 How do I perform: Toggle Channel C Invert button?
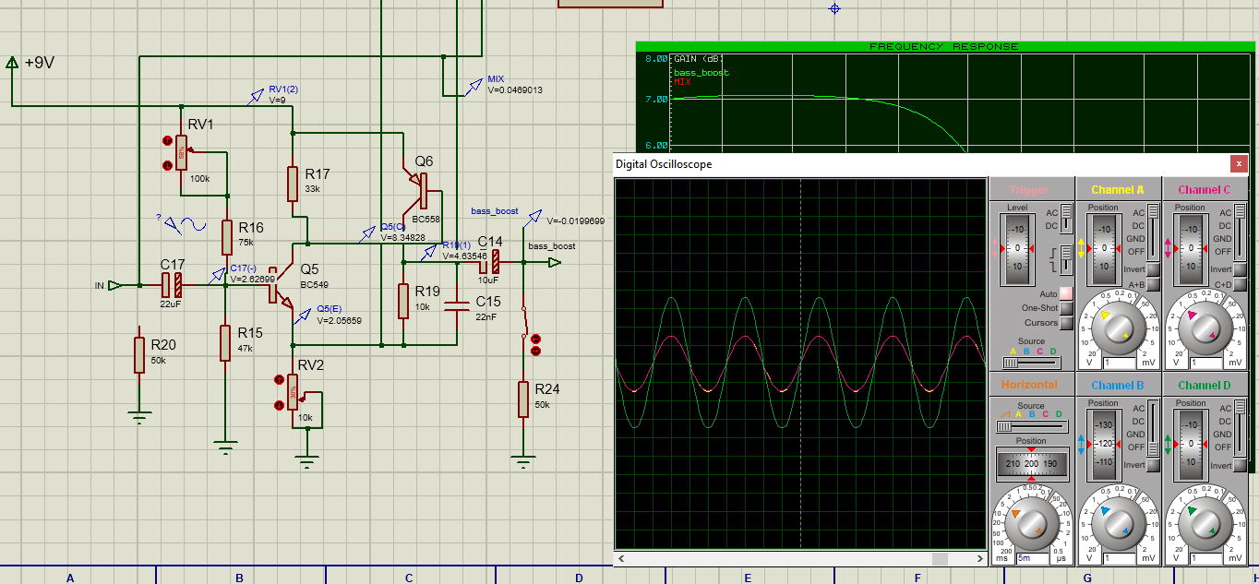[1241, 269]
